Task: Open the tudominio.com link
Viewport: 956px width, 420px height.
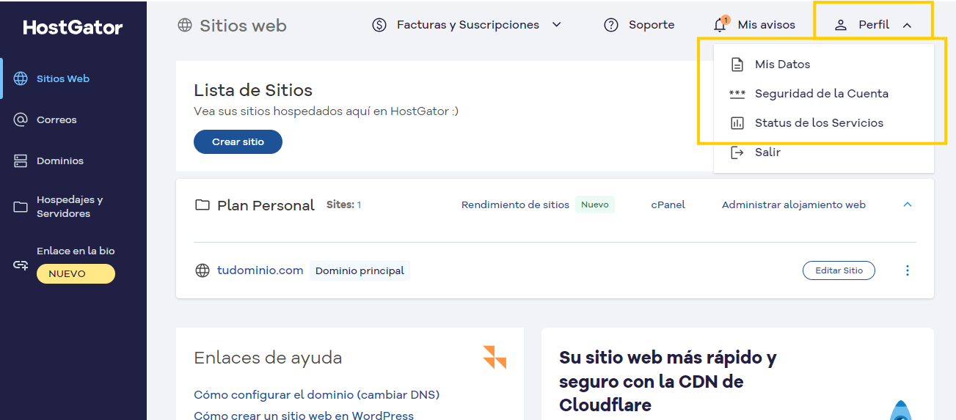Action: [x=260, y=270]
